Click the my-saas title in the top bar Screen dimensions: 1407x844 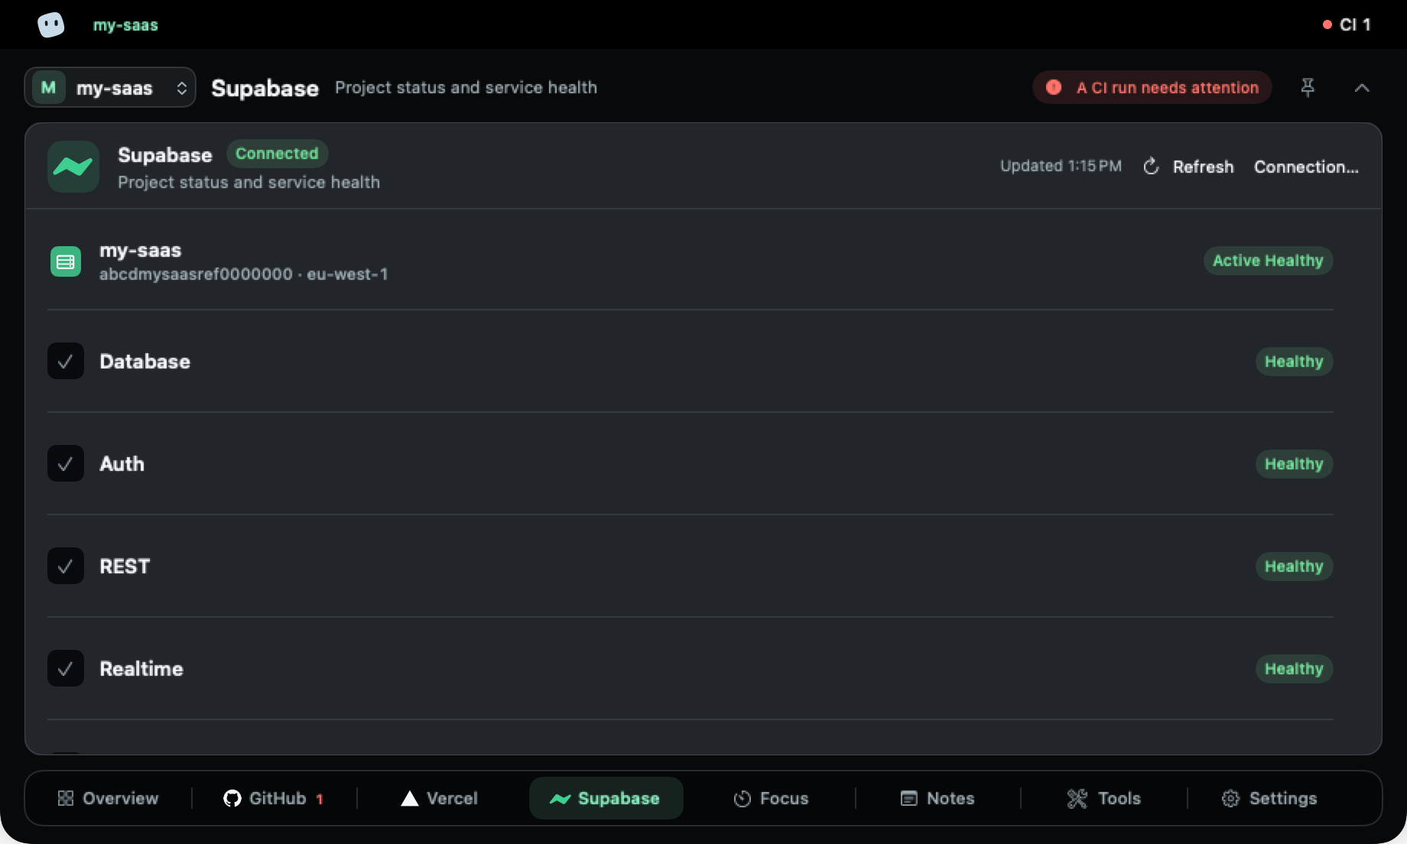click(125, 24)
